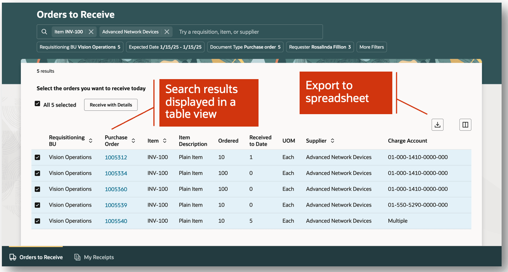Click the search magnifier icon

tap(44, 32)
